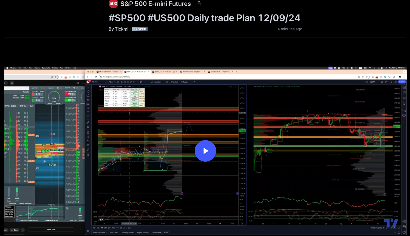Screen dimensions: 410x236
Task: Expand the Indicators favorites dropdown
Action: click(x=163, y=82)
